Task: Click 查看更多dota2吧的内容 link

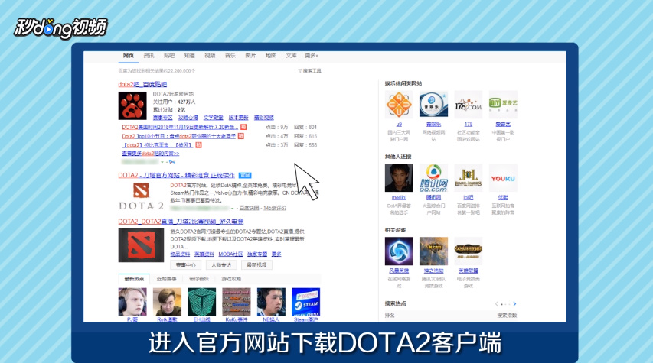Action: [x=151, y=154]
